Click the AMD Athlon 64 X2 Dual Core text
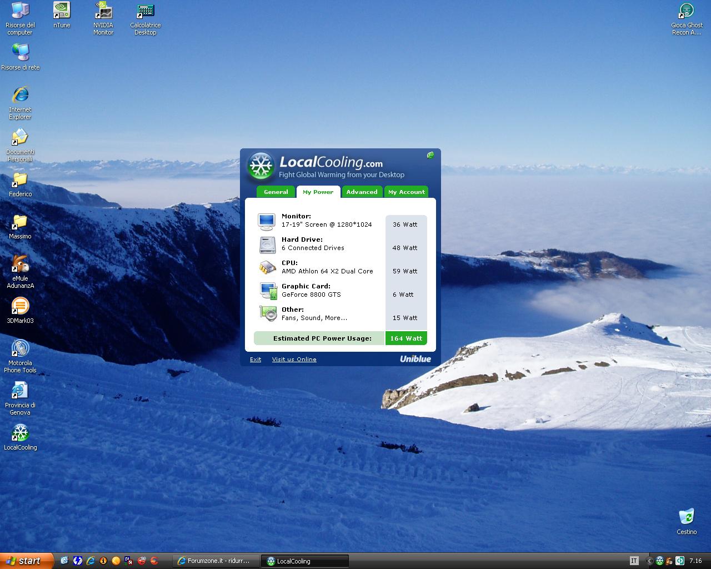The image size is (711, 569). 327,271
